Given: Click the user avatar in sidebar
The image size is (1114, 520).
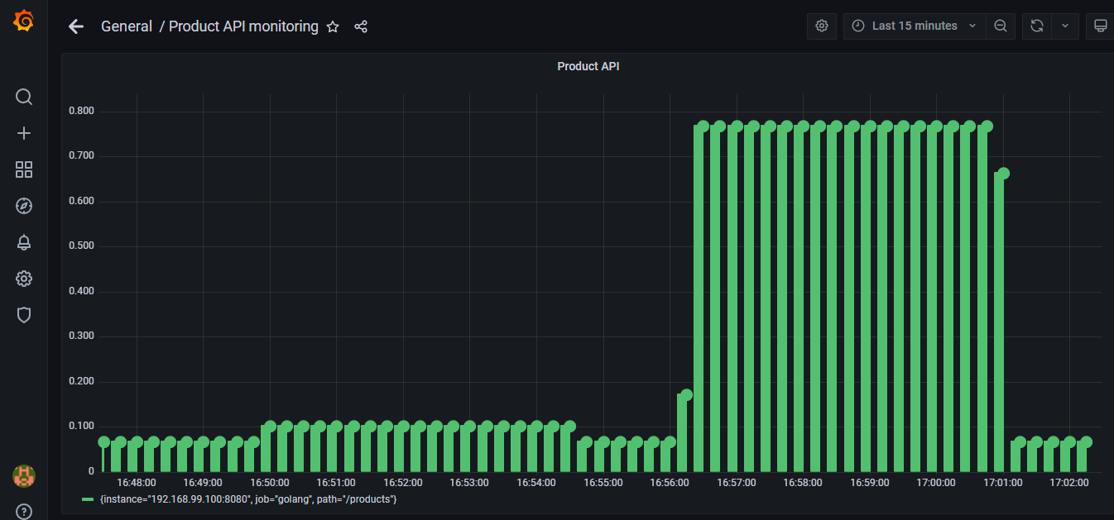Looking at the screenshot, I should 24,475.
